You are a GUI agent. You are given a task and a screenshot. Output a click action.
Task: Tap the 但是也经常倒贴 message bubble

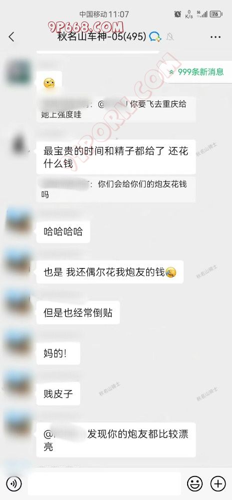(x=78, y=313)
